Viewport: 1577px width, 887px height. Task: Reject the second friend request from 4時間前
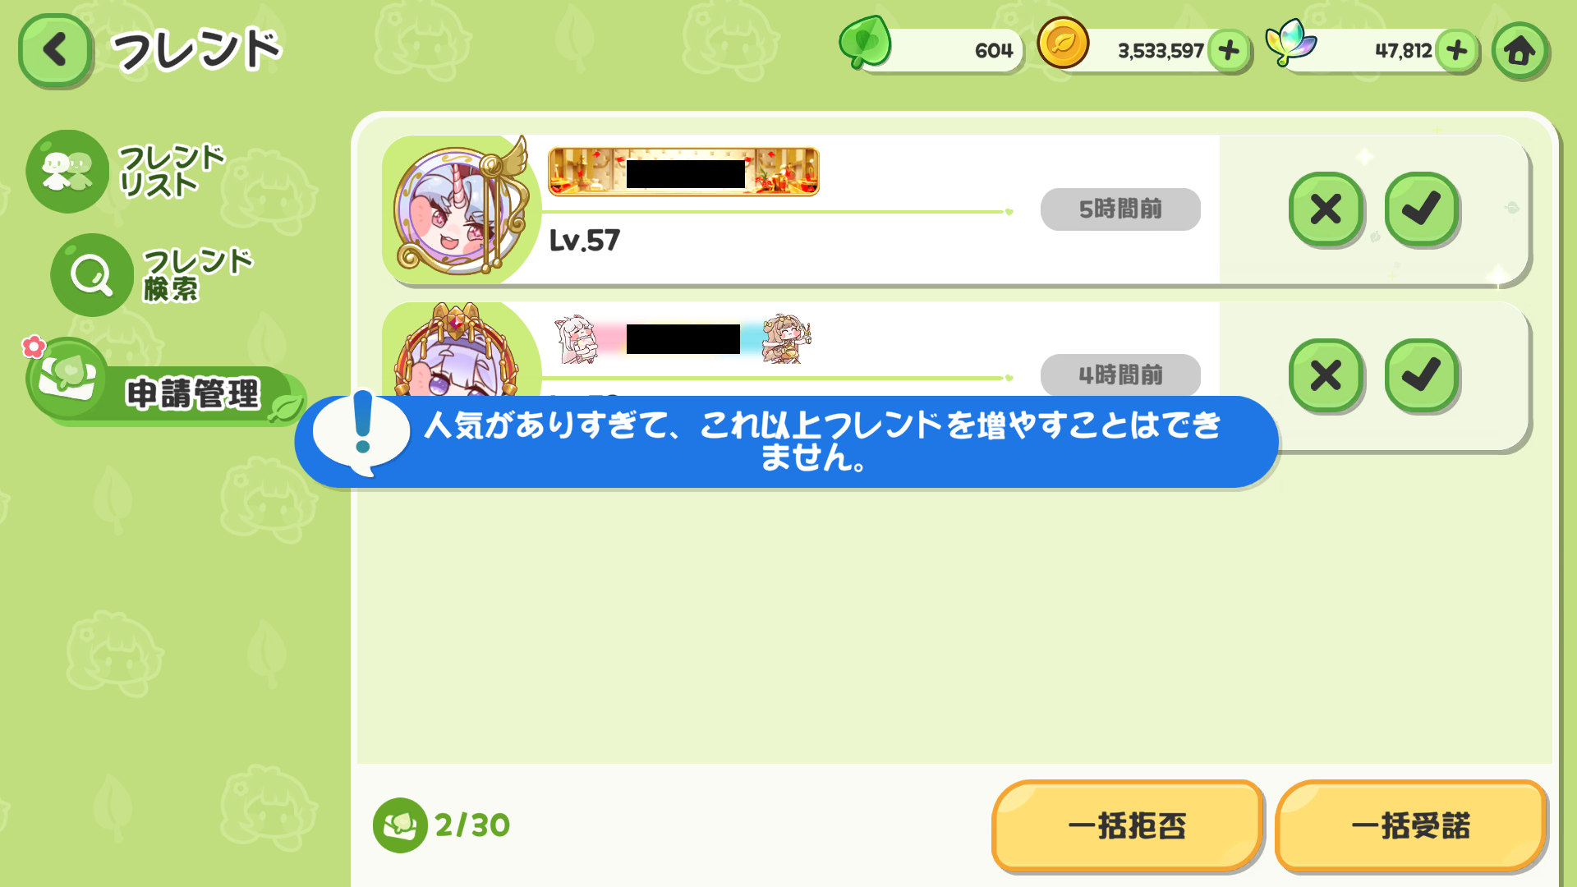click(x=1326, y=375)
